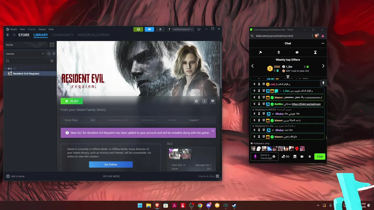Viewport: 374px width, 210px height.
Task: Show ready-to-play games filter icon
Action: click(54, 54)
